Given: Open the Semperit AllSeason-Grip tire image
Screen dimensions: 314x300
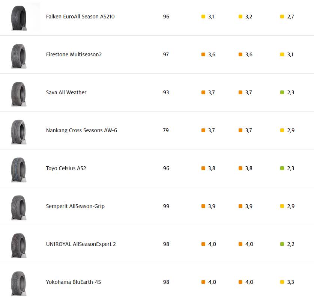Looking at the screenshot, I should [x=19, y=207].
